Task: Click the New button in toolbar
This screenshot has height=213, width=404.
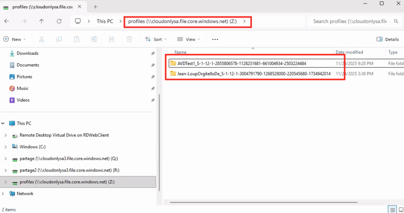Action: pyautogui.click(x=14, y=39)
